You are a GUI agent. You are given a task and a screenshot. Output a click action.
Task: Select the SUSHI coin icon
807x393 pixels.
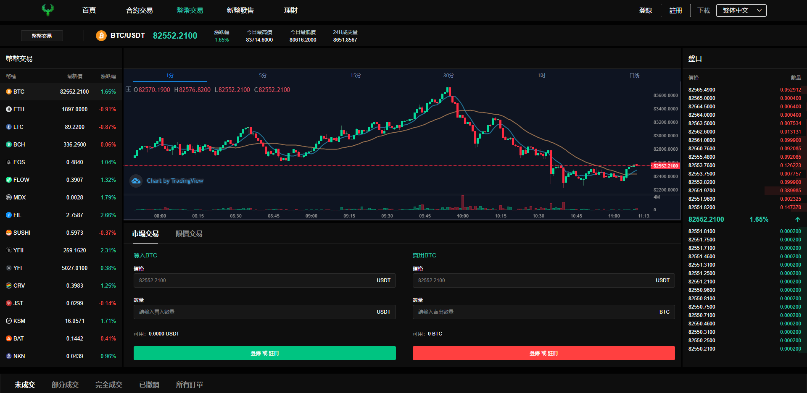(9, 233)
